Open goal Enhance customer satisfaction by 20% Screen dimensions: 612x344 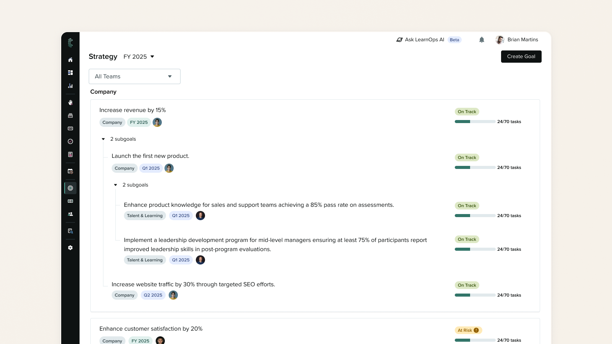[x=151, y=329]
